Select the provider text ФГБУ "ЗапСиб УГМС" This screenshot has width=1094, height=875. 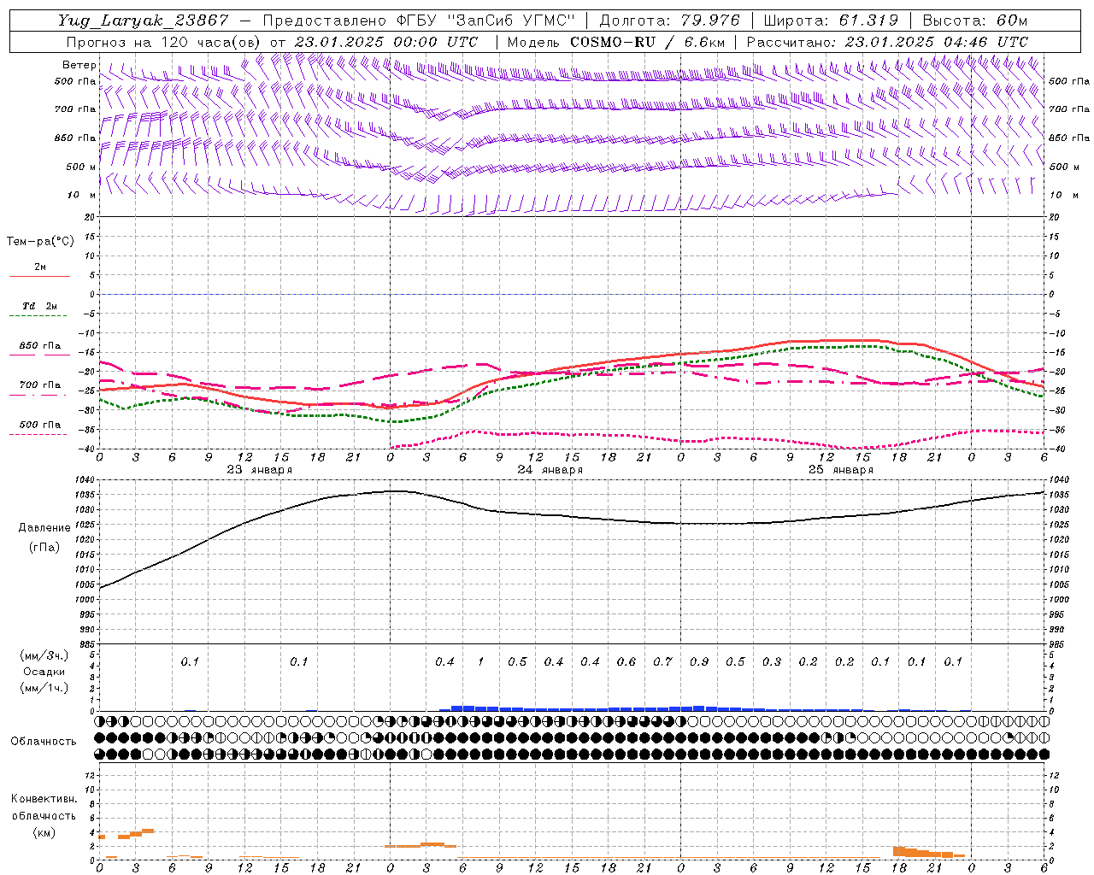pos(485,21)
